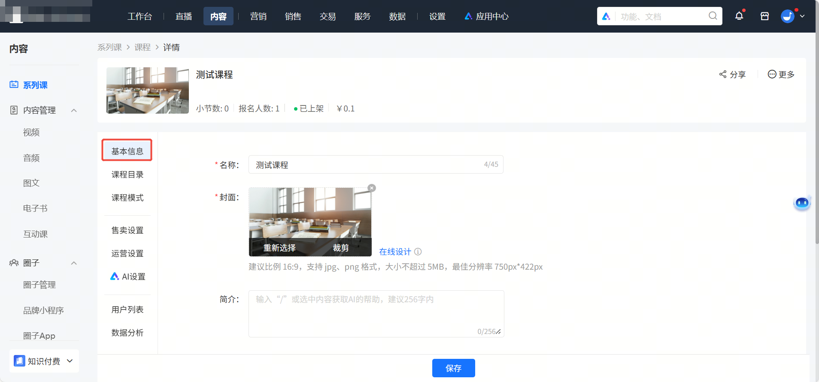819x382 pixels.
Task: Open 音频 in the sidebar
Action: (x=31, y=158)
